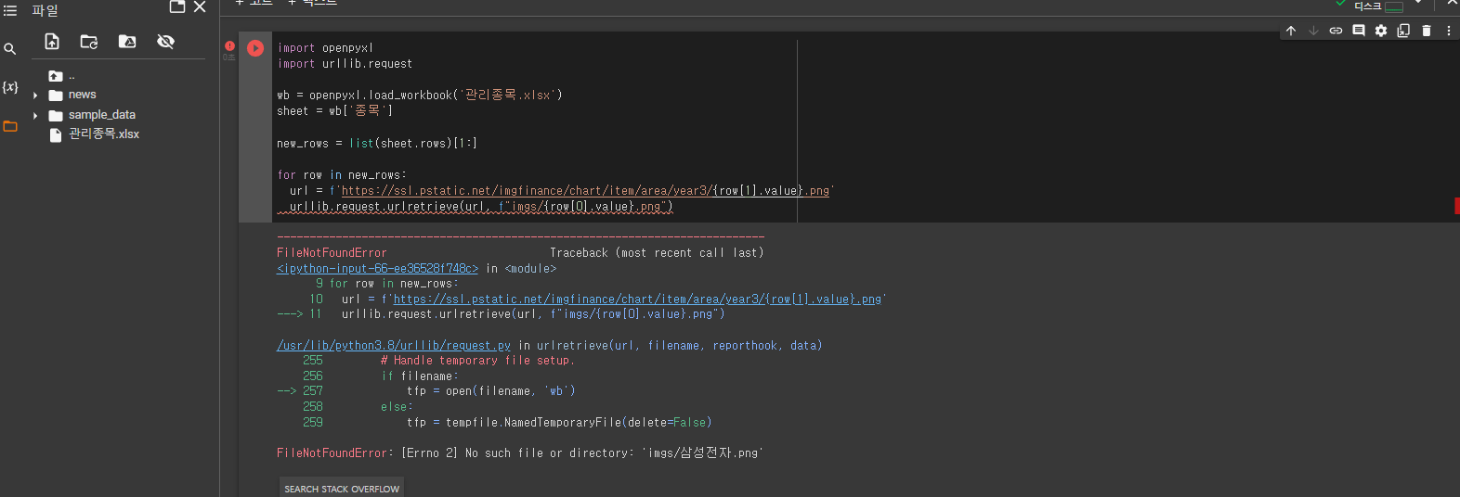Run the code cell
Viewport: 1460px width, 497px height.
pyautogui.click(x=255, y=48)
